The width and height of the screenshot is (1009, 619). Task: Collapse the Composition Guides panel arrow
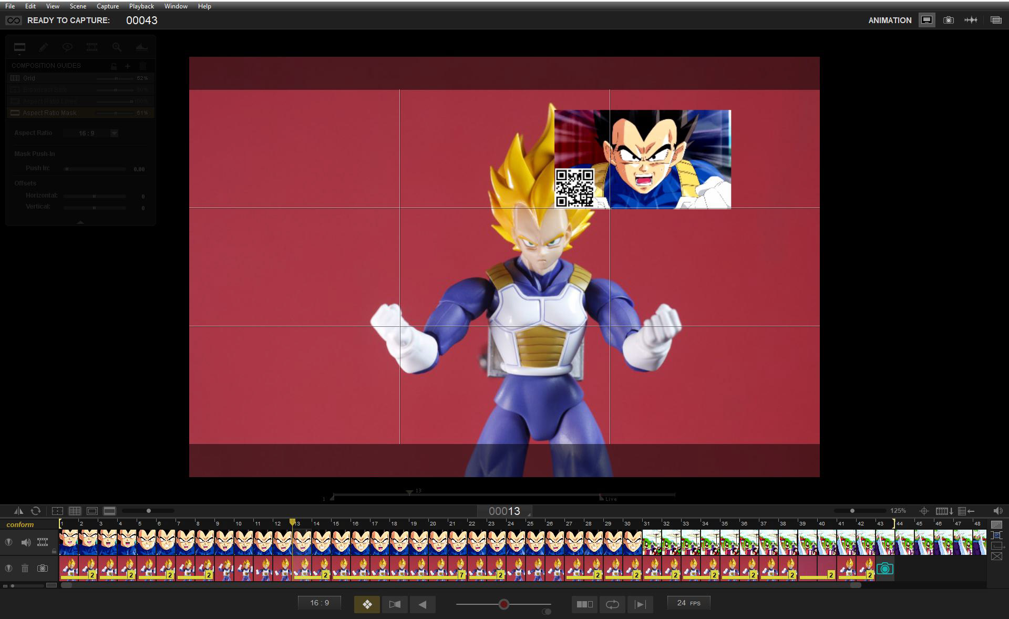pos(80,222)
